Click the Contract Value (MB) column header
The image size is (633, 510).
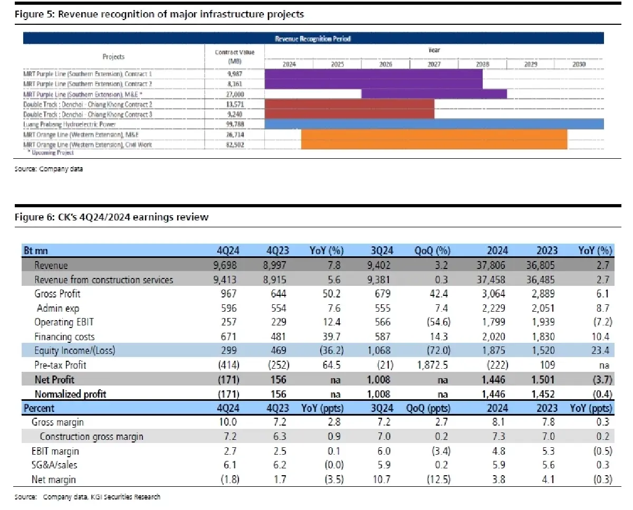point(235,56)
